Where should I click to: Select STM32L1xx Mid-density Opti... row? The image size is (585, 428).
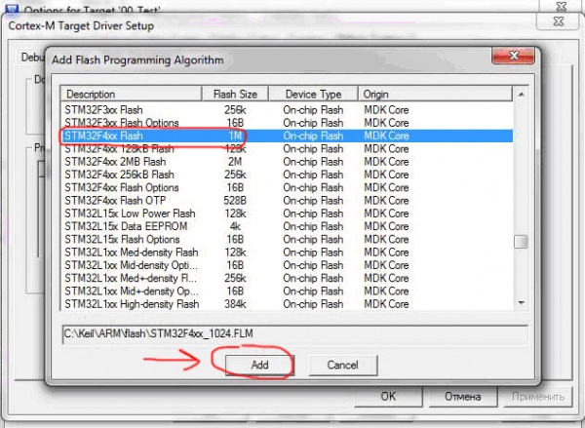(287, 265)
